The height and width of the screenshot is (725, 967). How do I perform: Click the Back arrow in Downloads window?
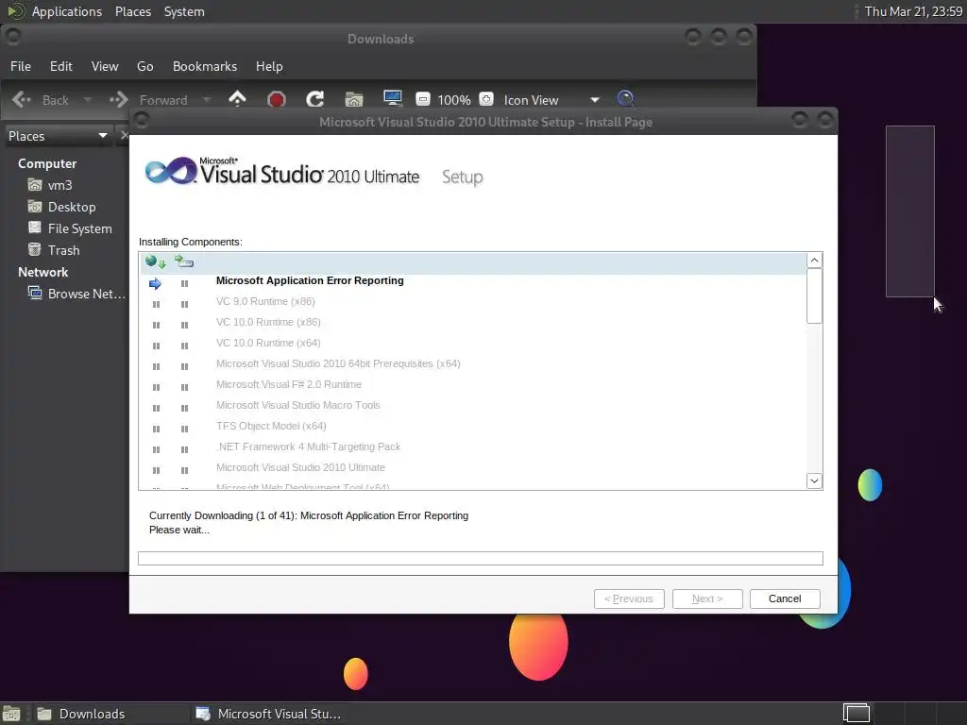(22, 99)
